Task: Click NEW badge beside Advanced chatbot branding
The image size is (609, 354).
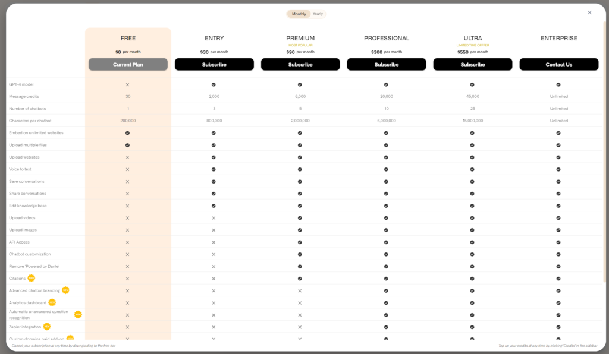Action: coord(65,290)
